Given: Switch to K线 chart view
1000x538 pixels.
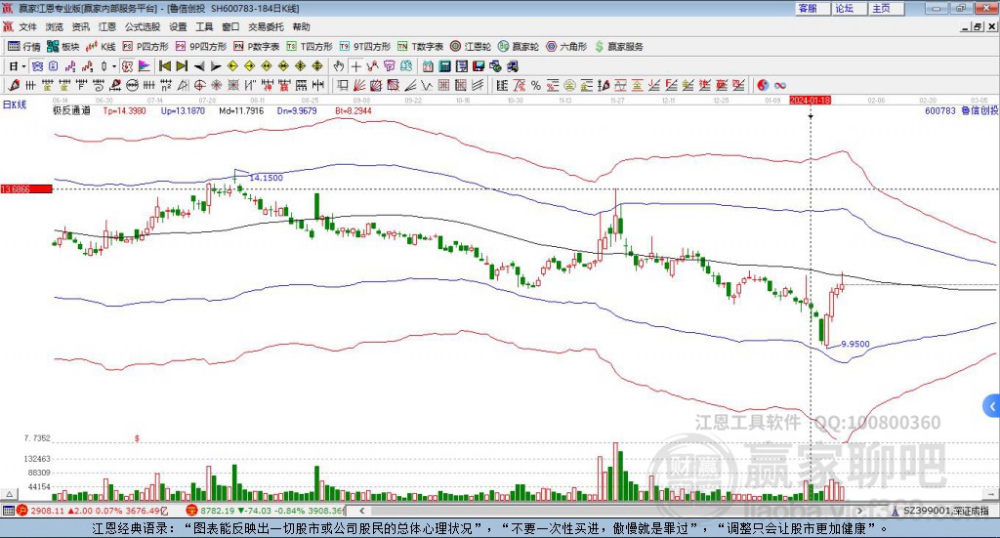Looking at the screenshot, I should pos(101,47).
